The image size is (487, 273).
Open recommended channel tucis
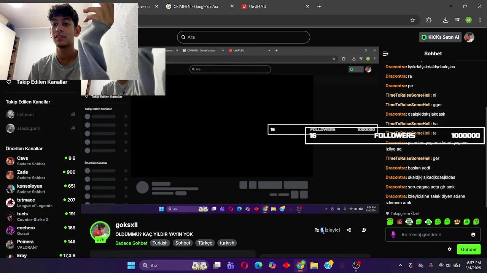coord(40,217)
